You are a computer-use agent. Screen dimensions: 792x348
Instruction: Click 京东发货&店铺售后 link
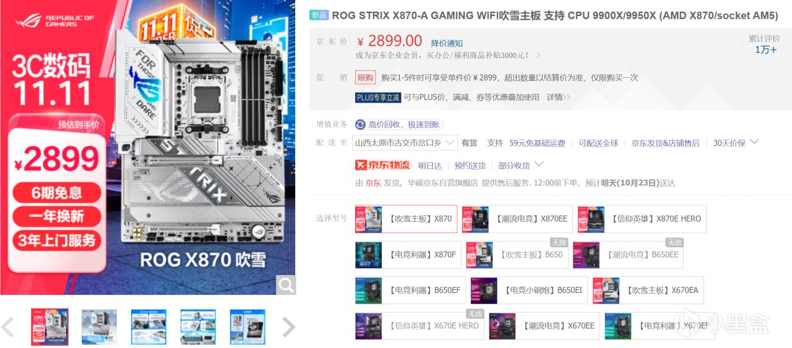[x=665, y=143]
